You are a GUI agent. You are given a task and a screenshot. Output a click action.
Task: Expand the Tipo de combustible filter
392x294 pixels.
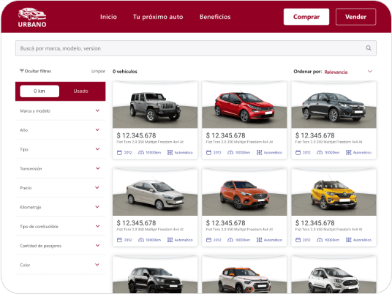point(60,226)
